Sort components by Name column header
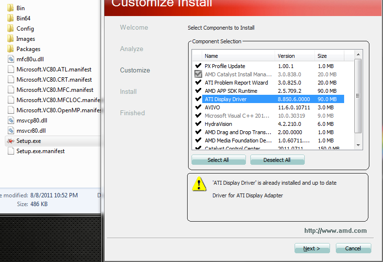 point(238,56)
